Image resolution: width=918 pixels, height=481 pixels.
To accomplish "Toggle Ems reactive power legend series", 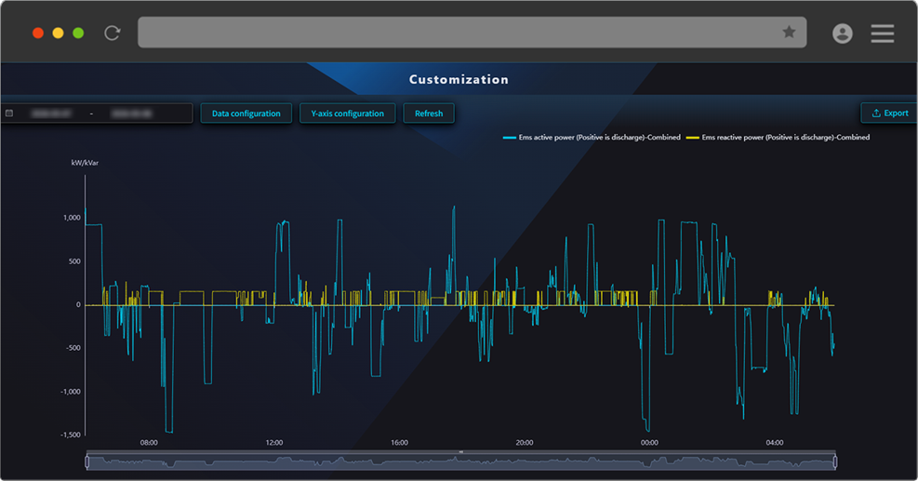I will click(778, 137).
